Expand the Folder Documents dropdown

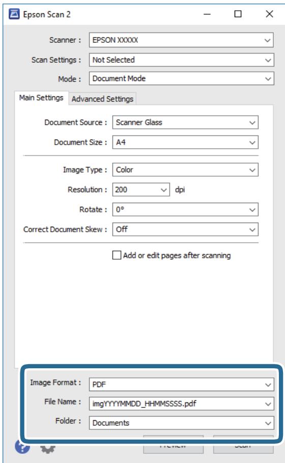(181, 423)
